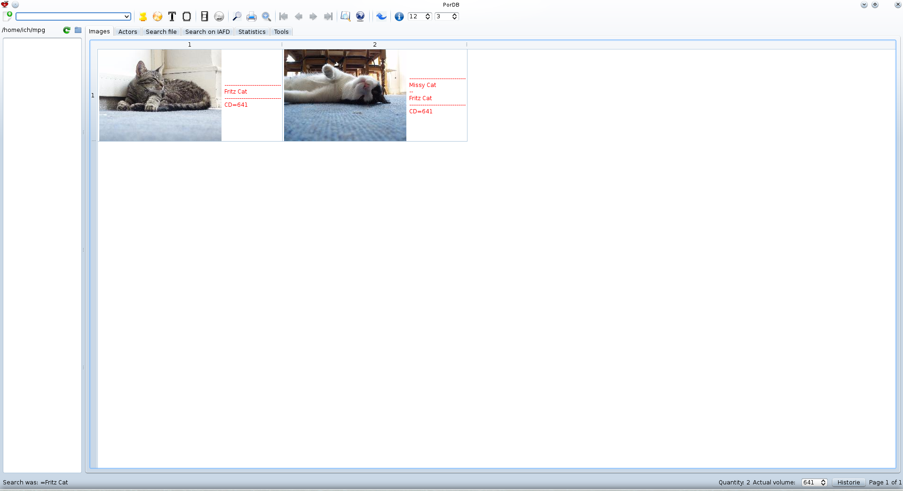Increase the Actual volume spinbox
Screen dimensions: 903x491
coord(823,481)
